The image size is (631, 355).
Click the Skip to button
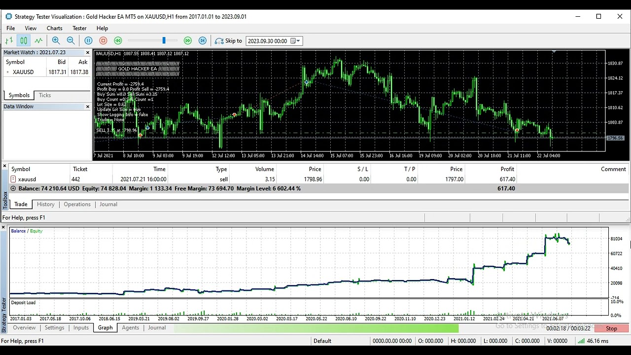pyautogui.click(x=229, y=41)
